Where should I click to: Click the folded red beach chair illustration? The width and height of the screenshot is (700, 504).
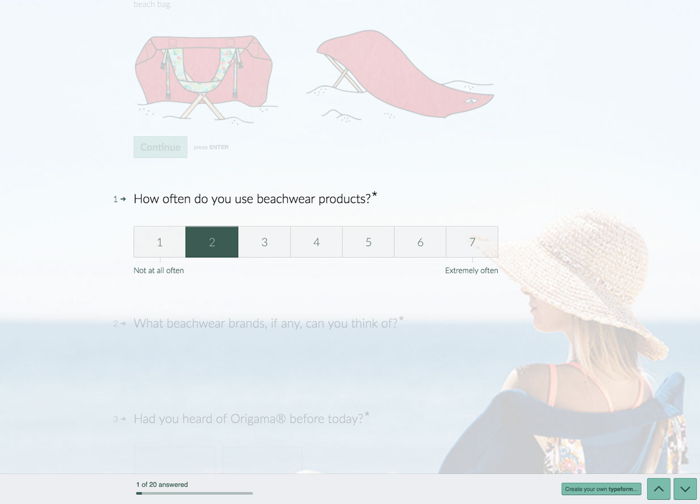click(x=205, y=77)
